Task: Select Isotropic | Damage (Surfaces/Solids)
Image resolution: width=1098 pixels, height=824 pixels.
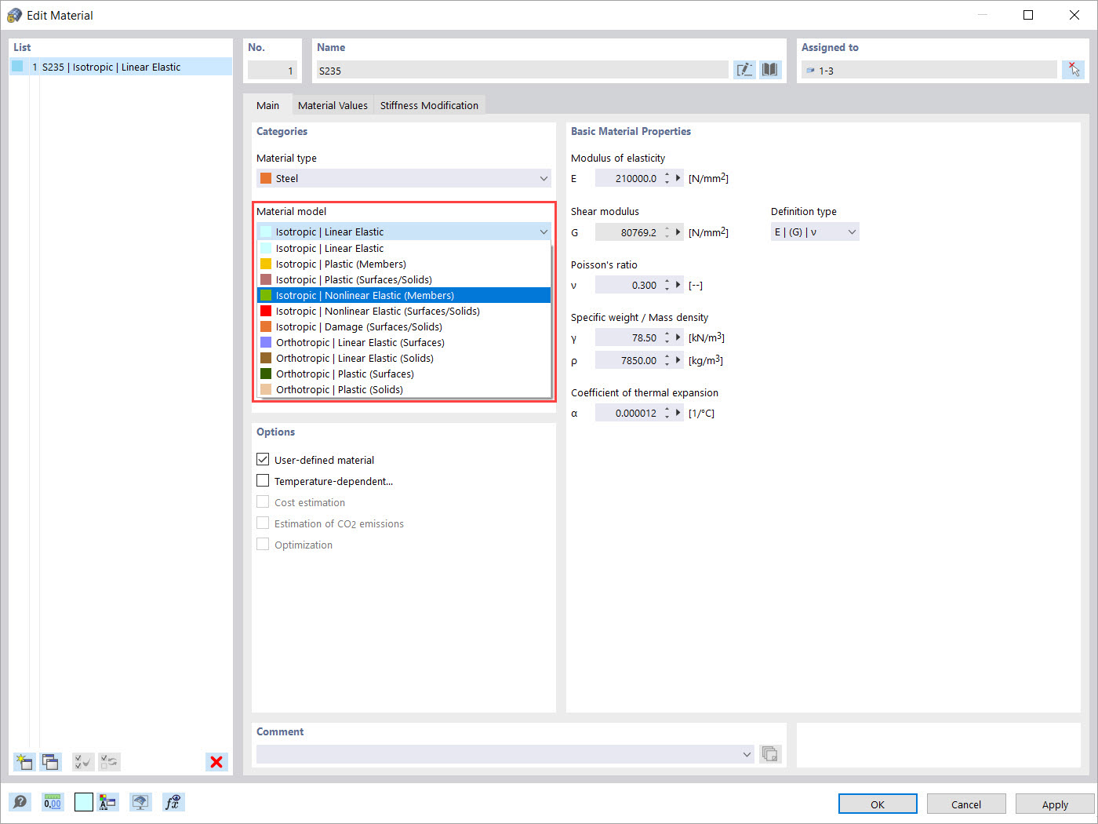Action: [404, 326]
